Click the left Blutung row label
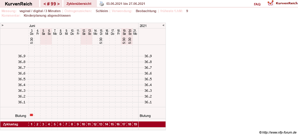This screenshot has height=136, width=298. 21,116
